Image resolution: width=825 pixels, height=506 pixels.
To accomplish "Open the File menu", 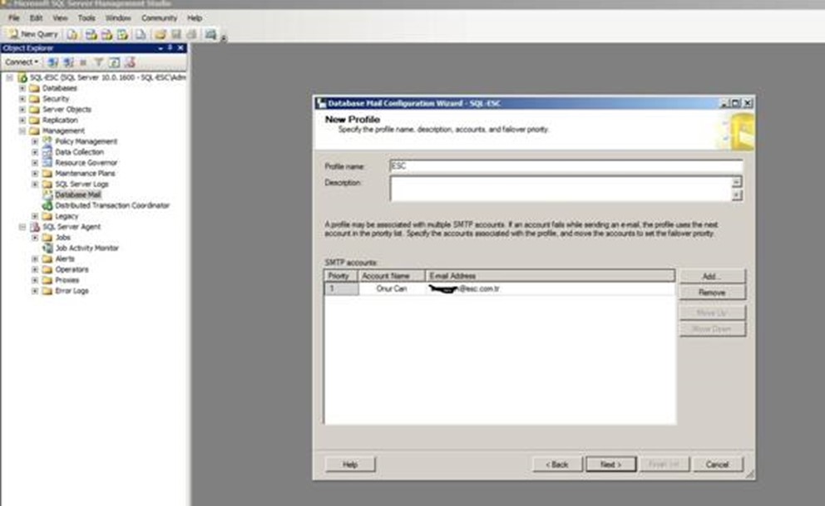I will (13, 18).
